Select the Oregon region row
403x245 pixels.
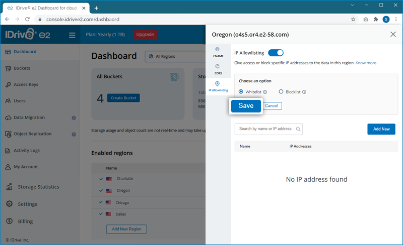point(149,191)
